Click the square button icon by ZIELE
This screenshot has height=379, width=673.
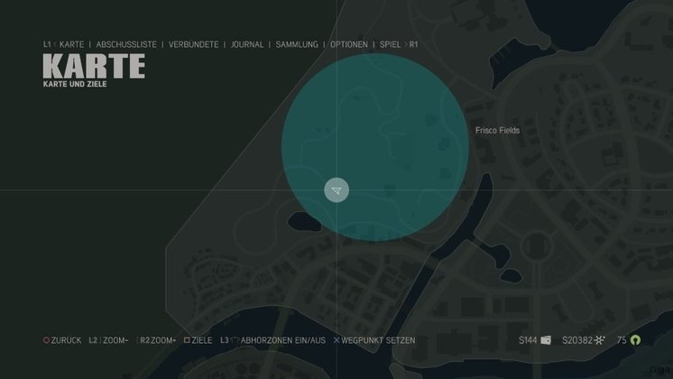click(x=187, y=340)
